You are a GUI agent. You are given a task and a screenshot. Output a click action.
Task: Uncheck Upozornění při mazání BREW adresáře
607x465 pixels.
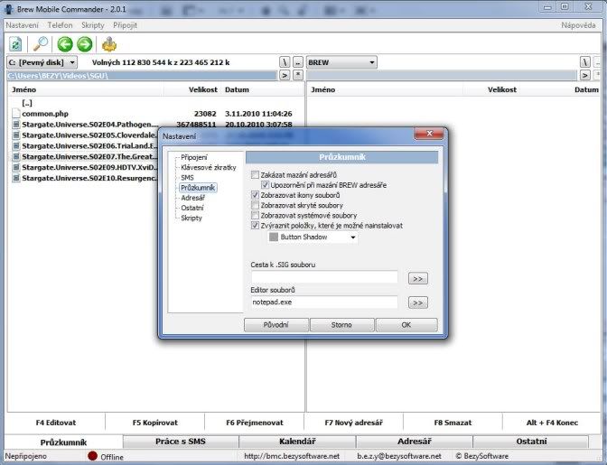coord(265,185)
